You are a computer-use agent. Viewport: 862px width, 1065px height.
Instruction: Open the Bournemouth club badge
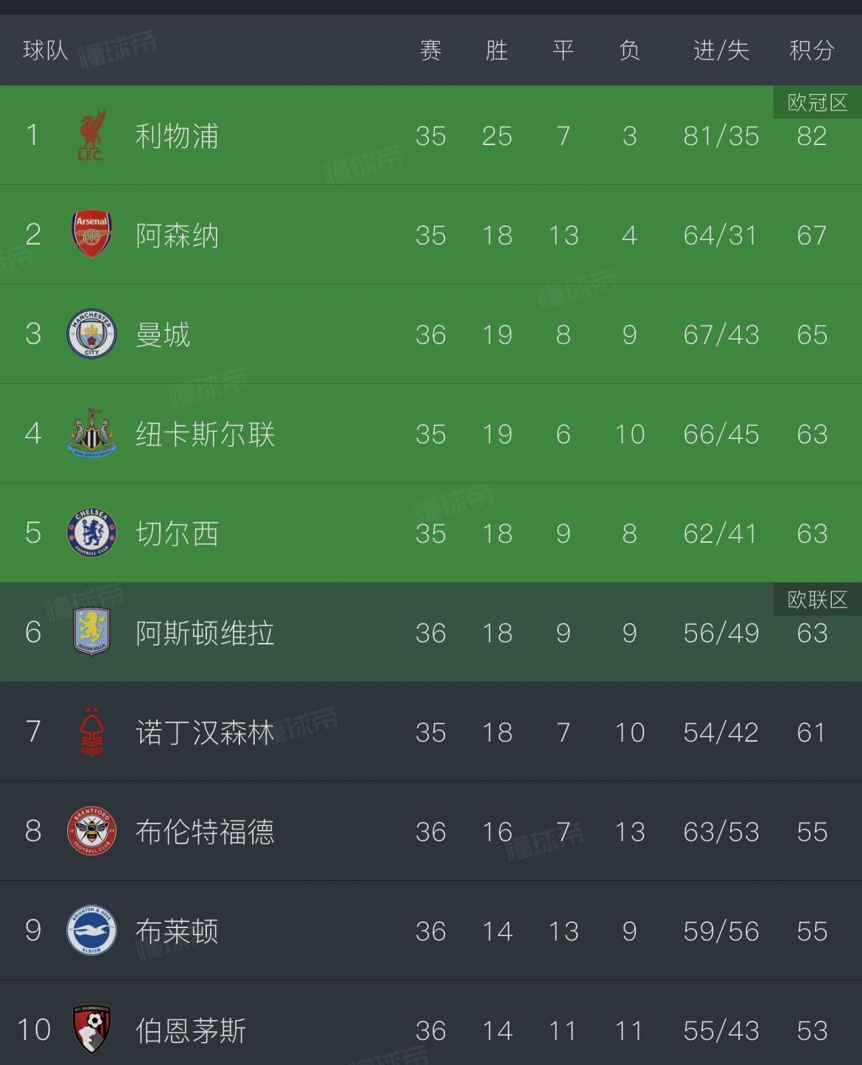click(x=91, y=1030)
